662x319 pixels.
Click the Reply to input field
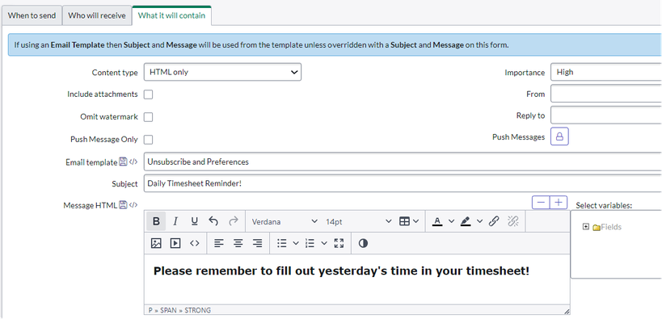coord(606,115)
